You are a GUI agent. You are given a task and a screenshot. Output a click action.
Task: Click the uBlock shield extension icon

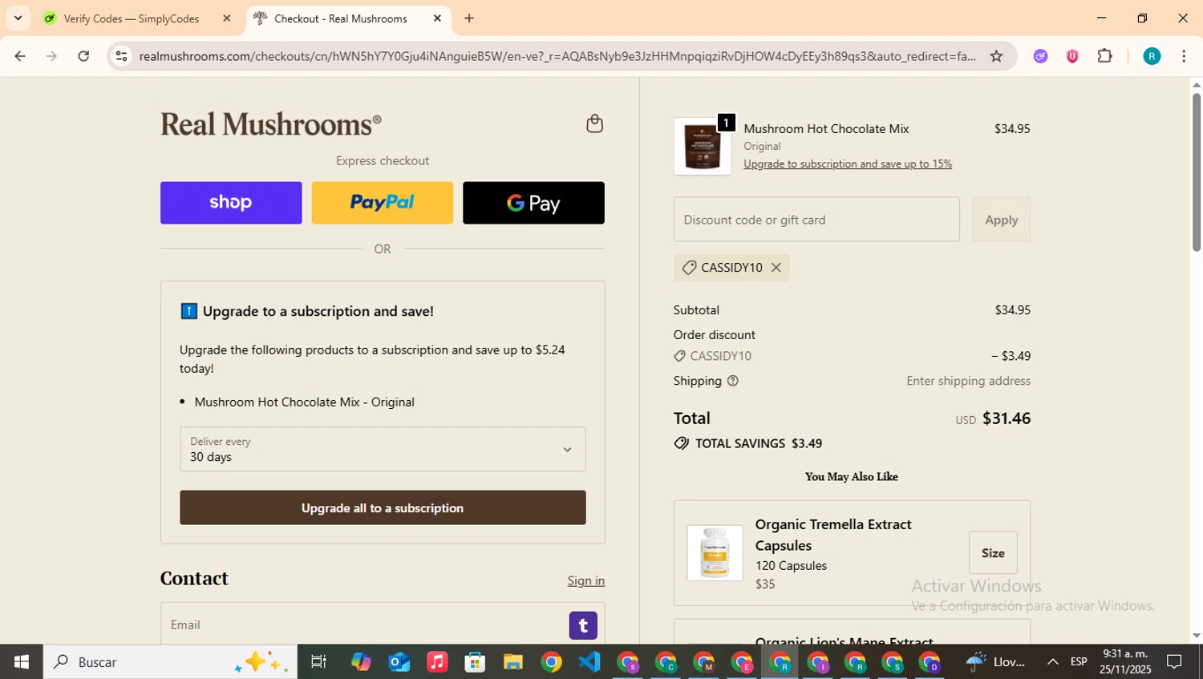tap(1072, 56)
